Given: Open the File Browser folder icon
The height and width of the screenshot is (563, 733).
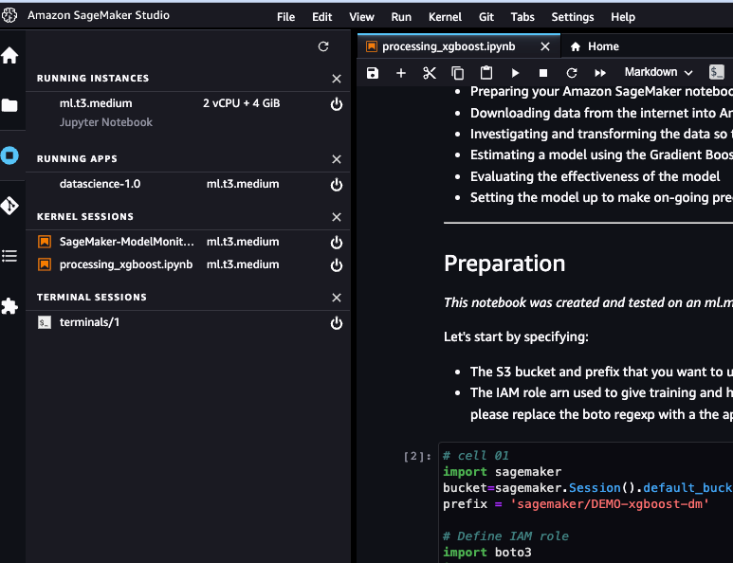Looking at the screenshot, I should pos(9,105).
